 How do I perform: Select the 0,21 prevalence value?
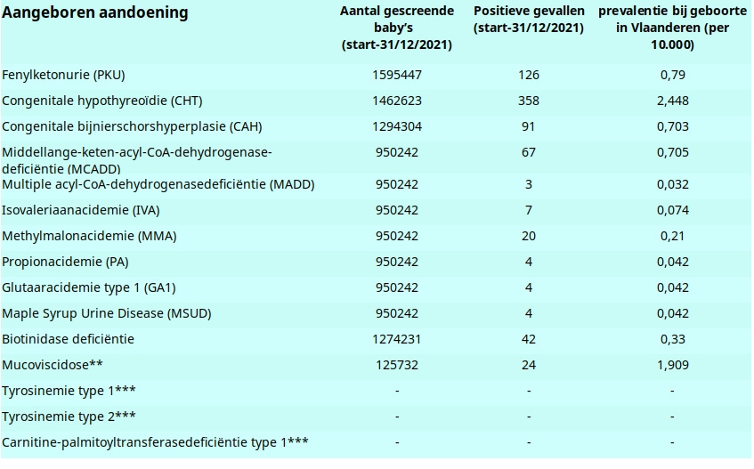672,237
